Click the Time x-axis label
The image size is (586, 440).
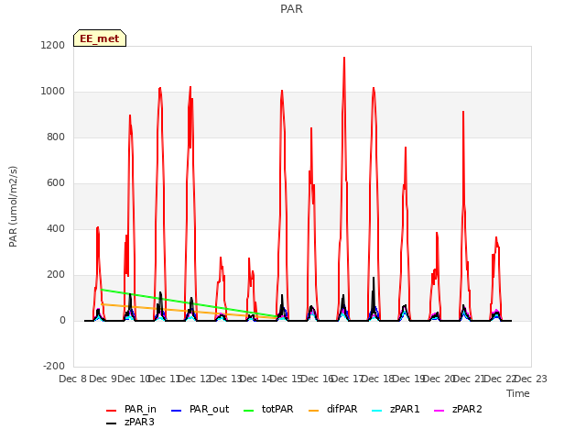(x=518, y=393)
